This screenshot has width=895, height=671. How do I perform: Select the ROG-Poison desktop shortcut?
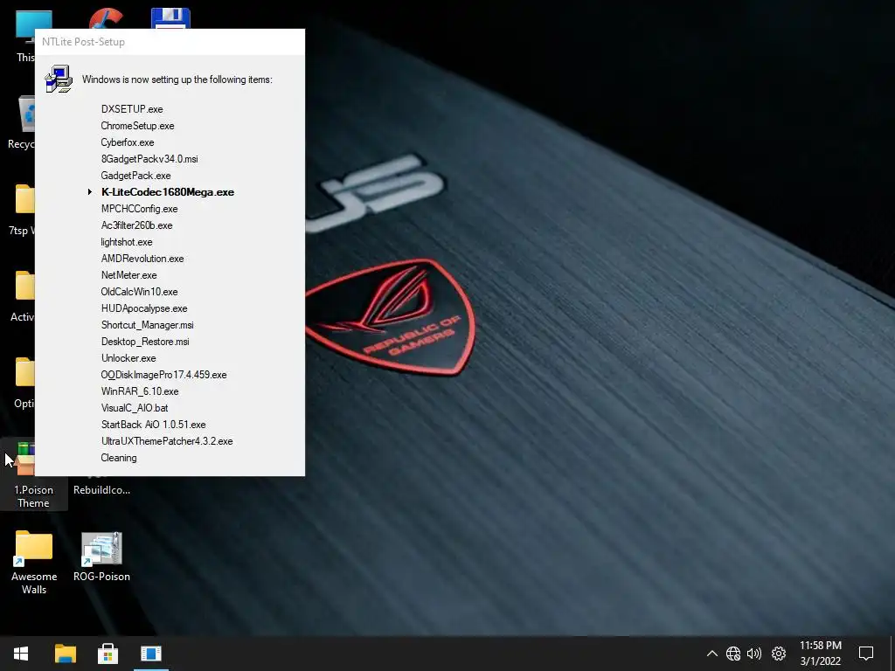[x=101, y=557]
